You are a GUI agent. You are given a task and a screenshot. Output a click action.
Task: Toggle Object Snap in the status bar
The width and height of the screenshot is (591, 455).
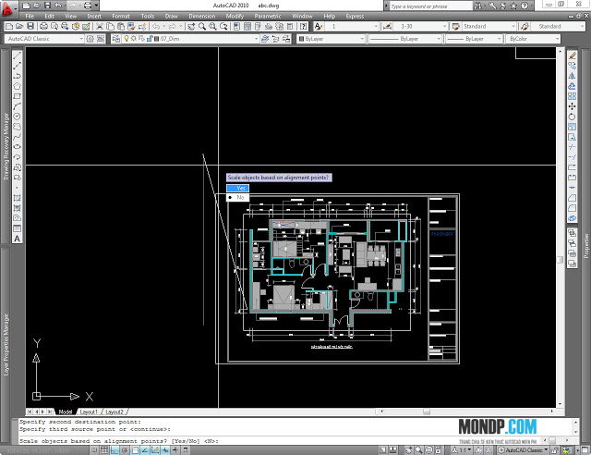point(135,450)
